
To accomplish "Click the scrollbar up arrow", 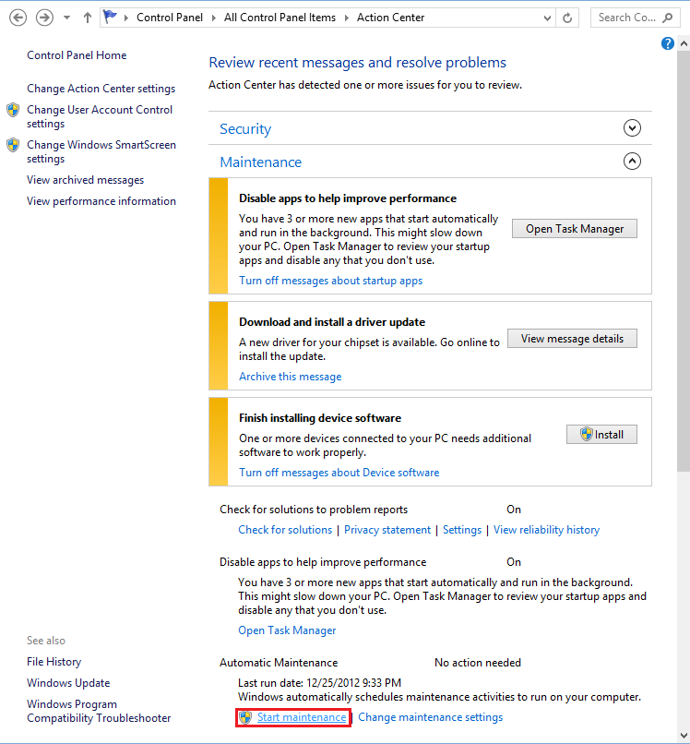I will (684, 43).
